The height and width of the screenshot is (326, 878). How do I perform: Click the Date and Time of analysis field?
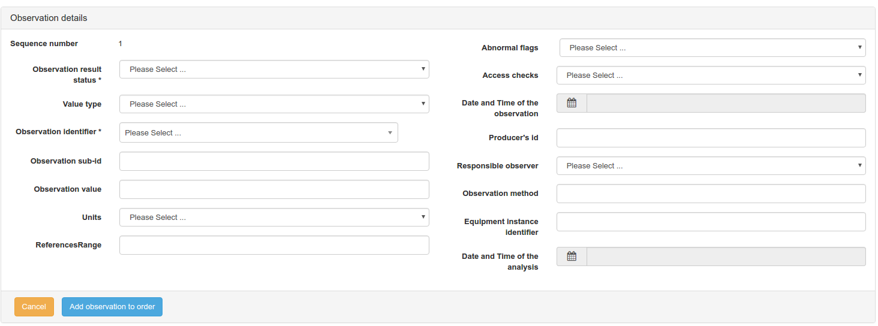[x=726, y=256]
